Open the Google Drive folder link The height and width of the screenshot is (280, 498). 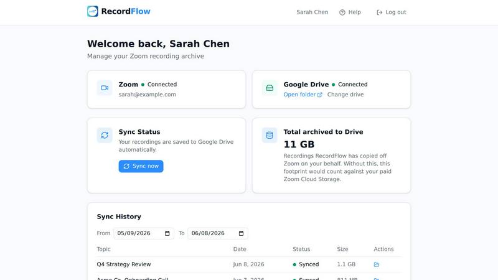point(303,95)
